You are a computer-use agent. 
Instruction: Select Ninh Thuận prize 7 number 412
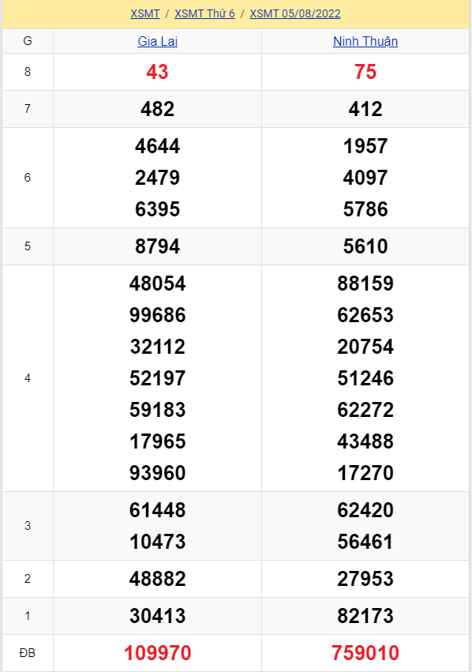point(365,109)
